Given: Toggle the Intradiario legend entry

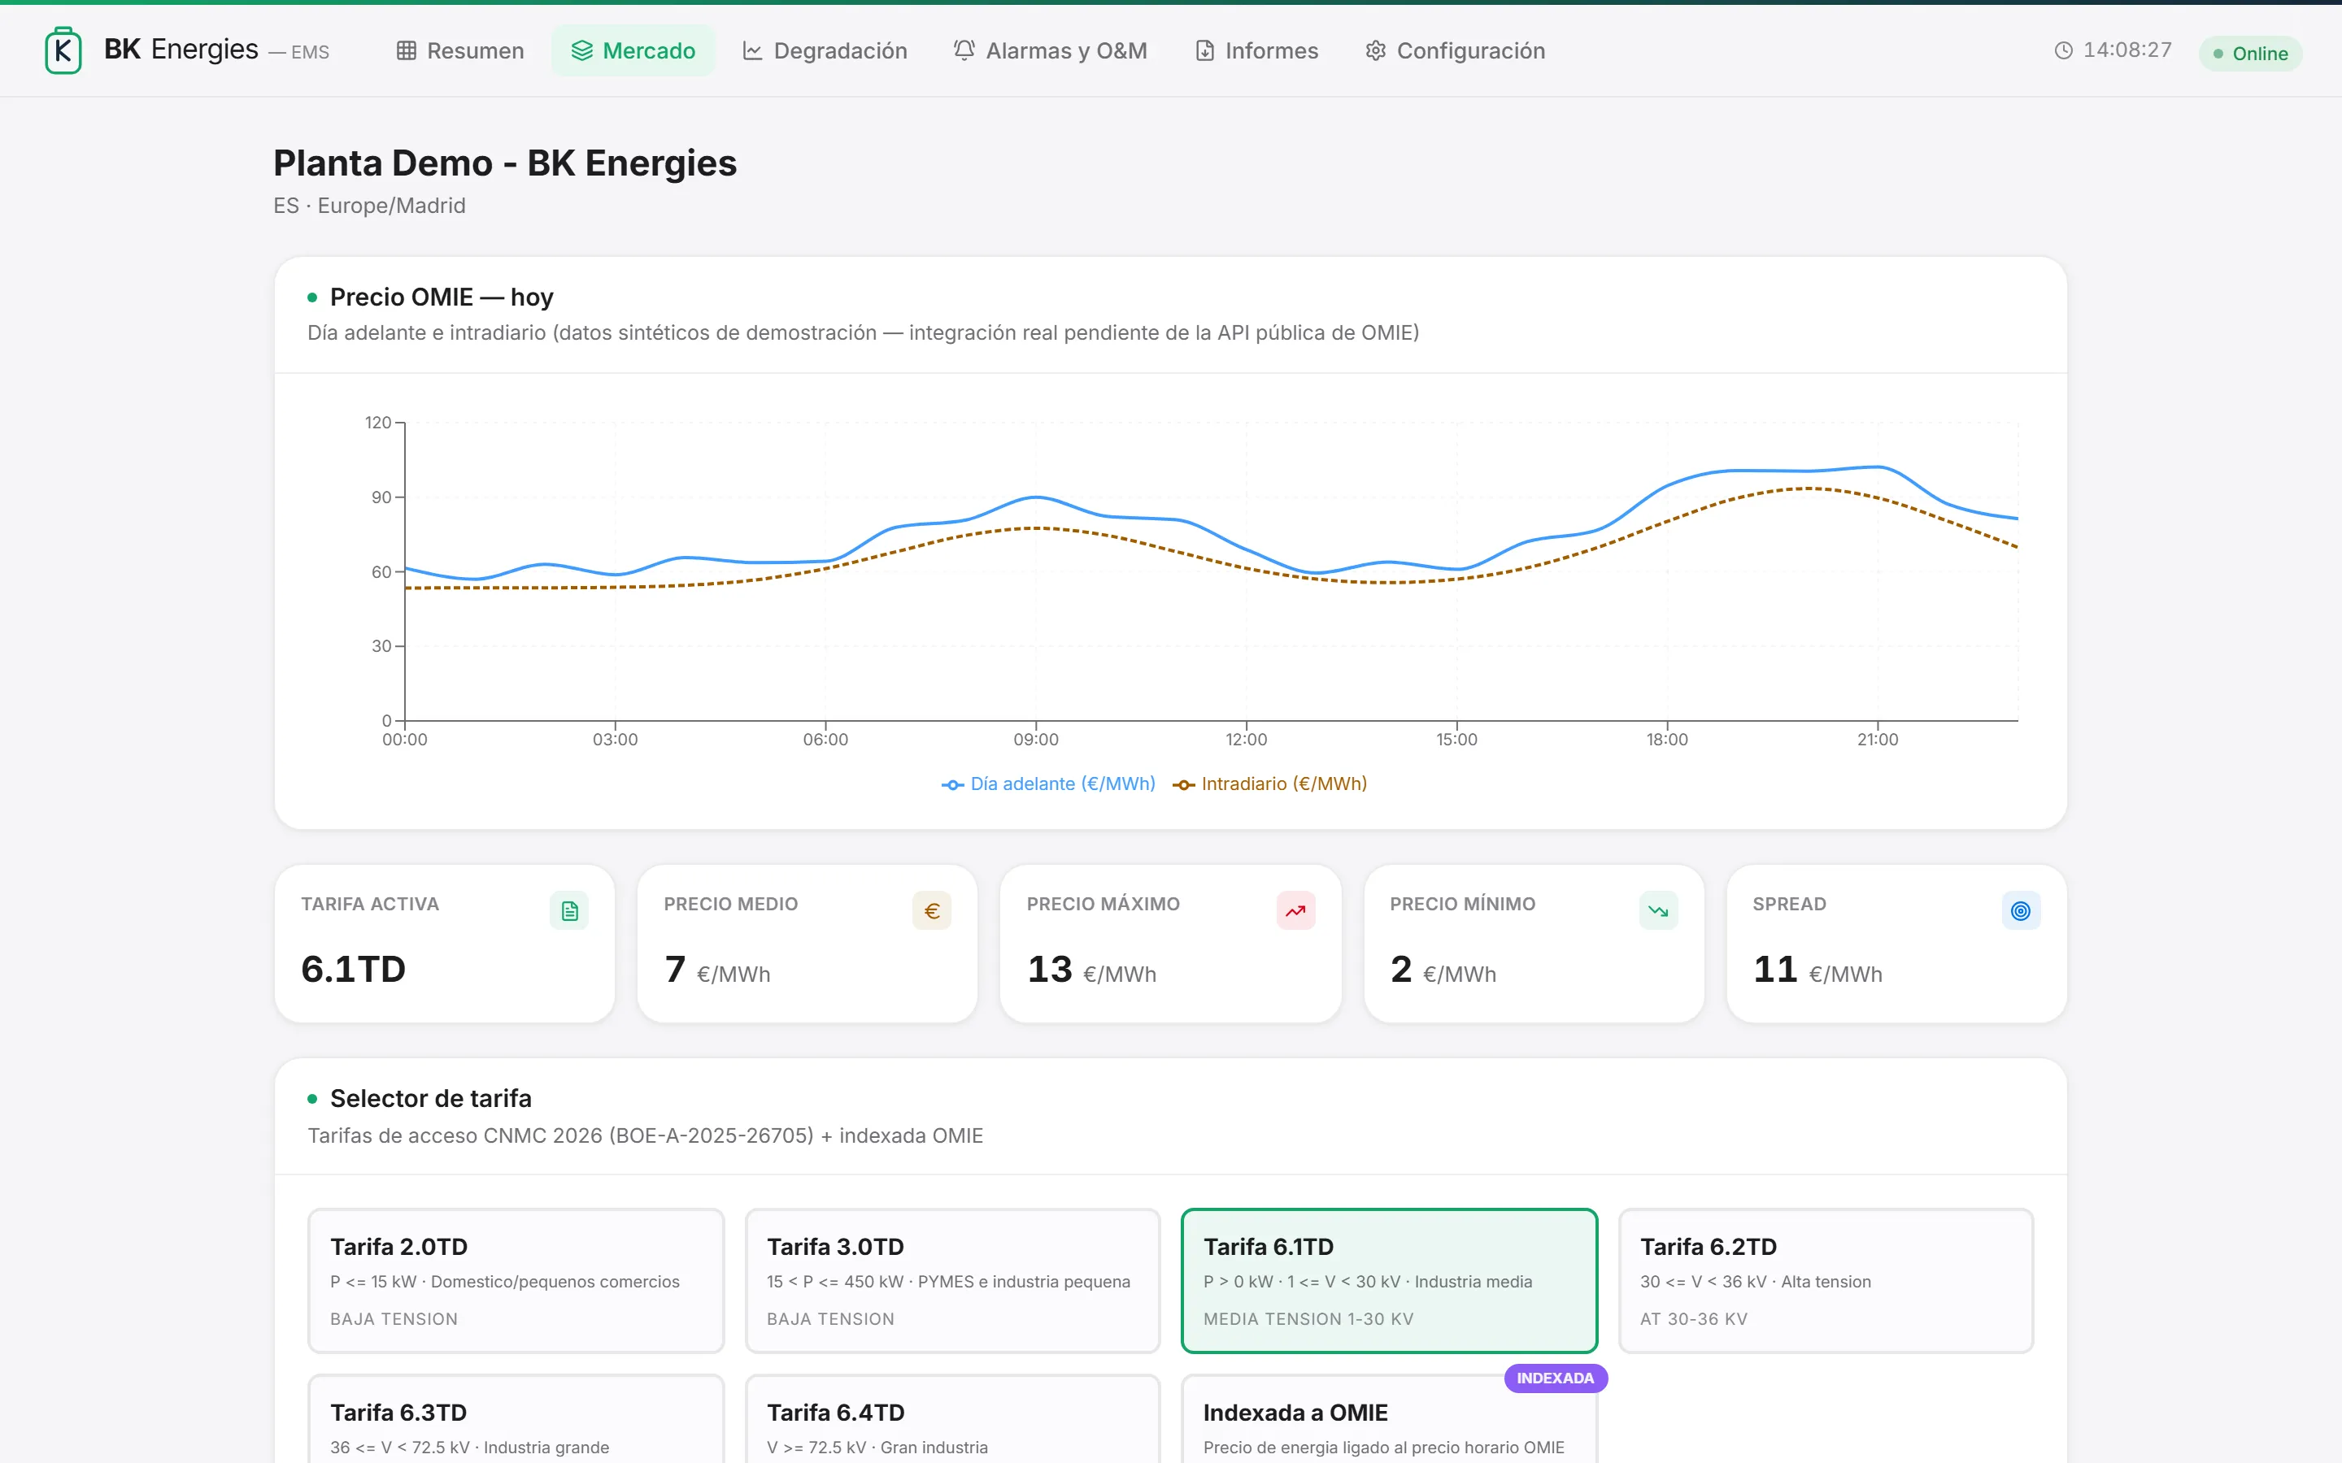Looking at the screenshot, I should (x=1269, y=784).
